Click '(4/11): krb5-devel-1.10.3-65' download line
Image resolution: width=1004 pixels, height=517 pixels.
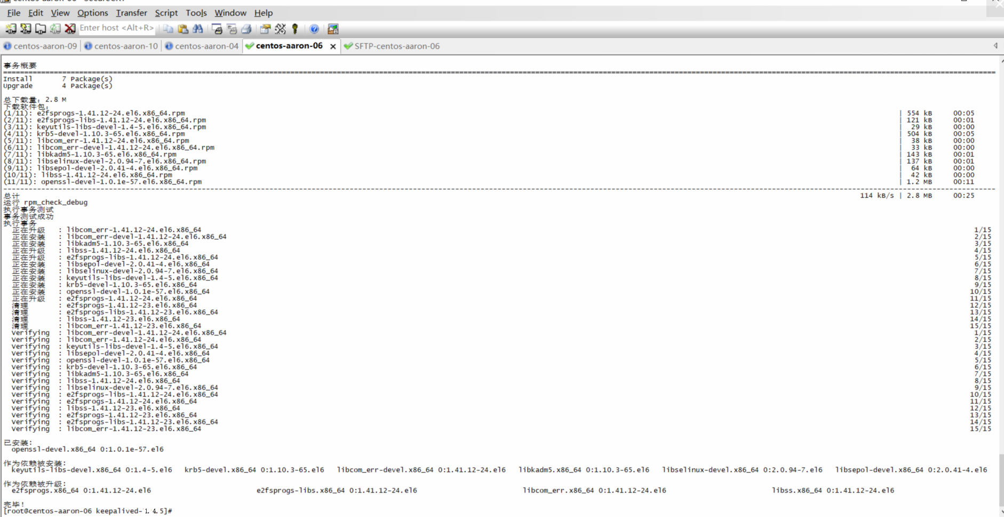click(94, 134)
